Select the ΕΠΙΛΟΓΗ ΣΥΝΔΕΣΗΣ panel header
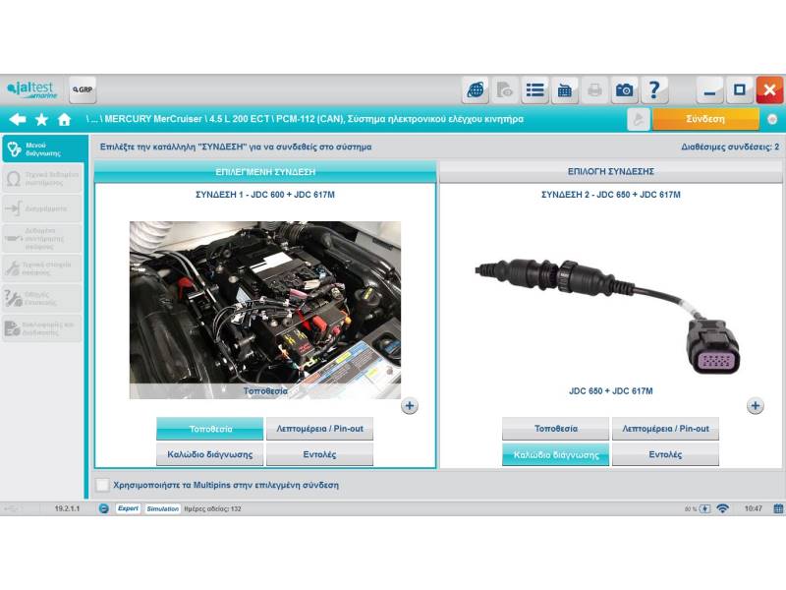 click(611, 171)
